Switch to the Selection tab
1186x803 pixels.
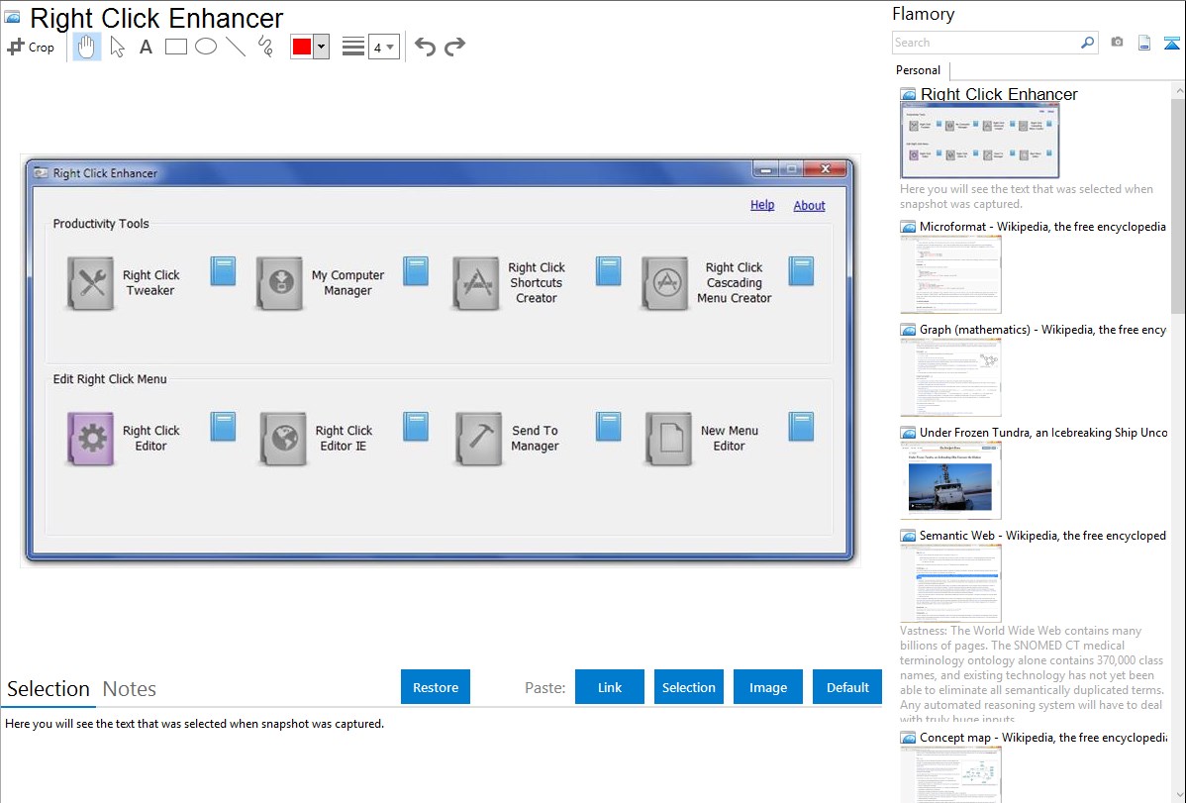pos(49,689)
